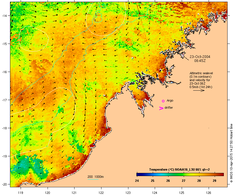Click the longitude label 126
Screen dimensions: 235x195
(209, 193)
